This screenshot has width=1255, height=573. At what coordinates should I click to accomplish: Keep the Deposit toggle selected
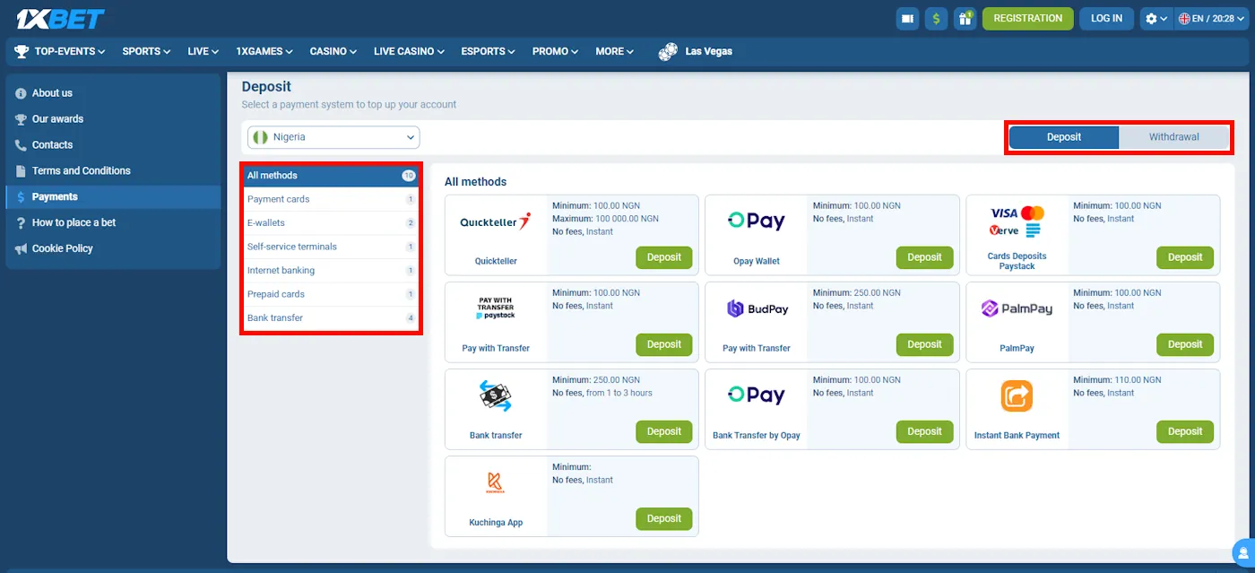(x=1063, y=137)
